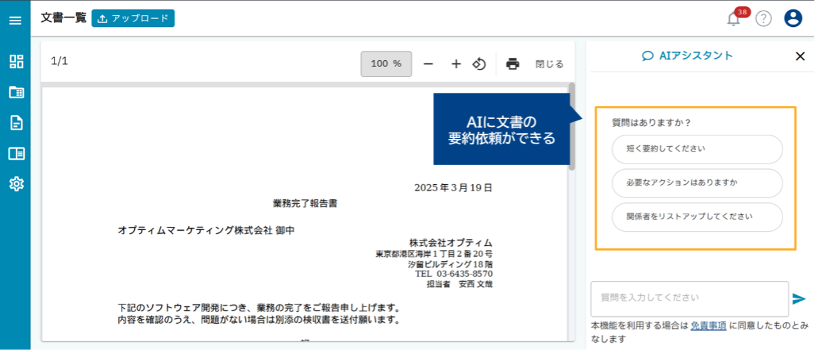
Task: Send the question with the arrow icon
Action: [799, 299]
